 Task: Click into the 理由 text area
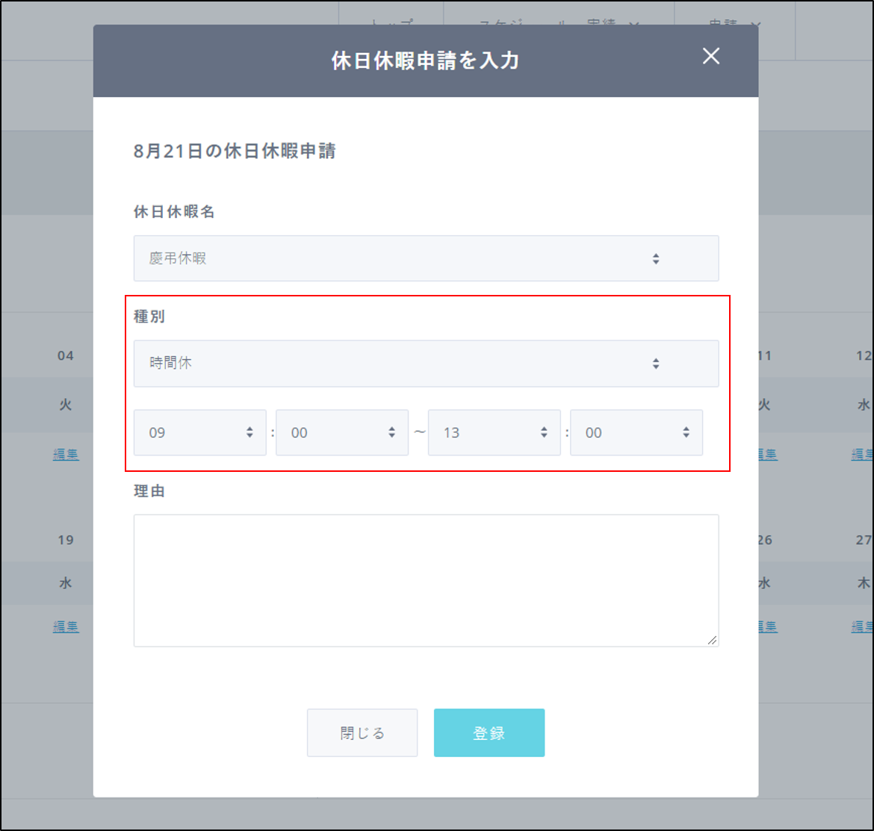[x=426, y=580]
